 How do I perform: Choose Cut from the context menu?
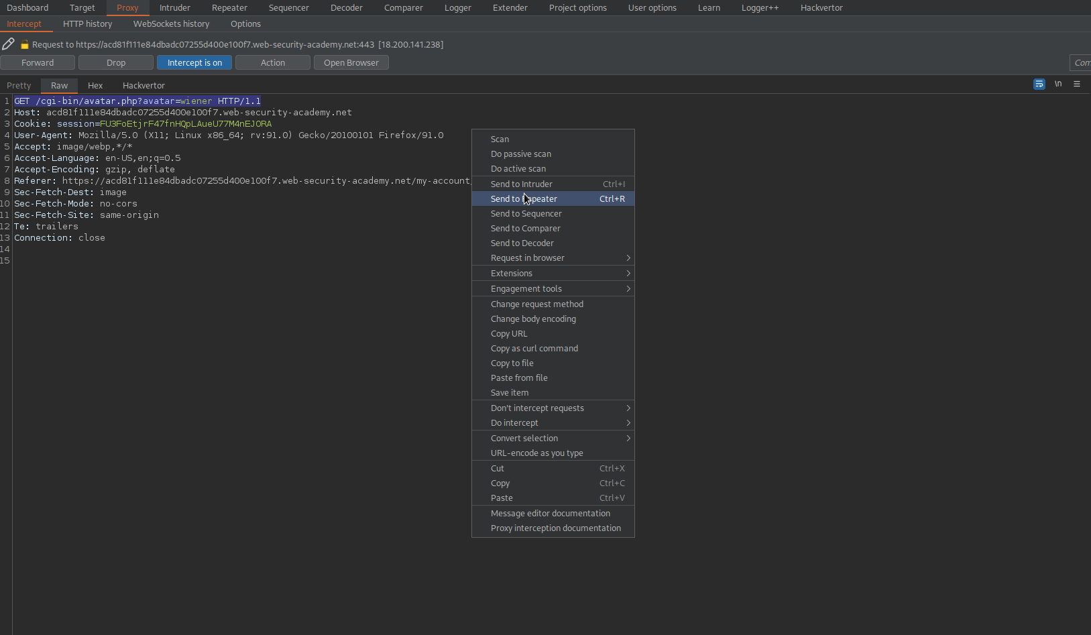click(553, 468)
